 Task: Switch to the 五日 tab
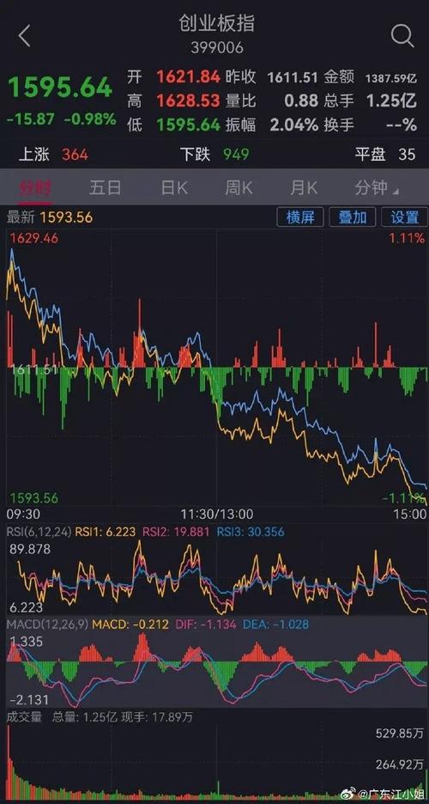105,187
